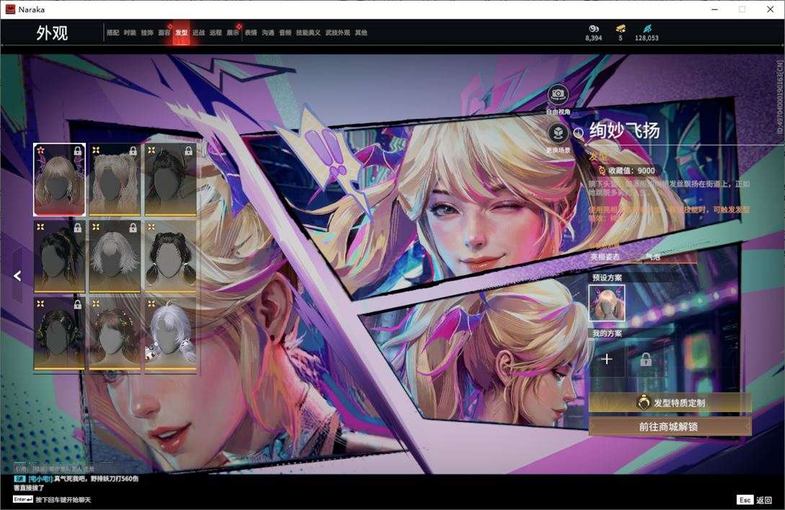Open the 自由视角 free camera icon
This screenshot has height=510, width=785.
click(558, 94)
